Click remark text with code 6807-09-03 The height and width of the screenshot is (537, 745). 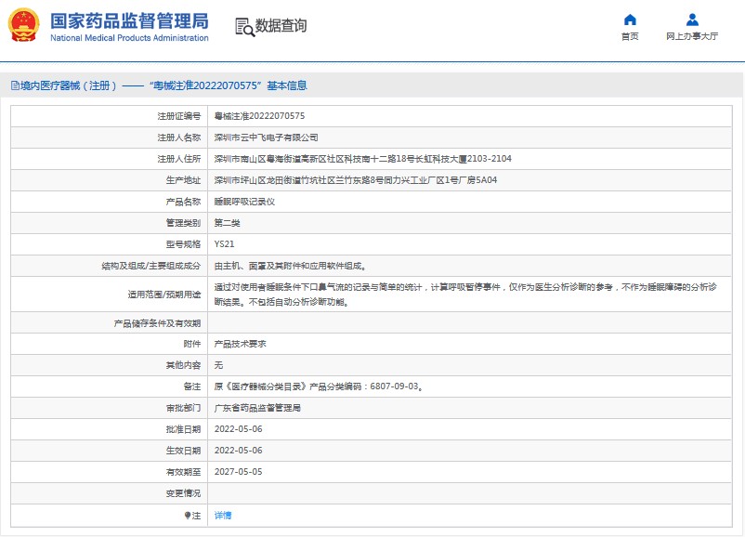[x=319, y=386]
